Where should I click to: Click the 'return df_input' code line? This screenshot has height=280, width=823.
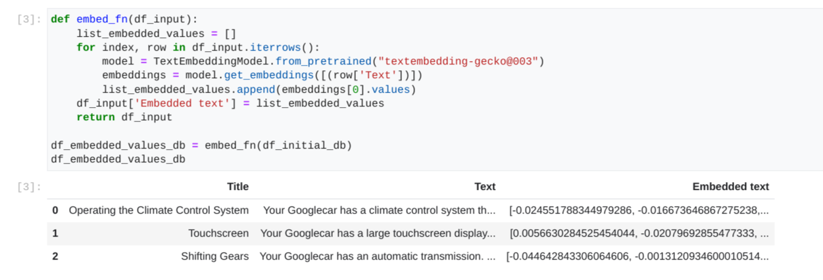pyautogui.click(x=124, y=118)
